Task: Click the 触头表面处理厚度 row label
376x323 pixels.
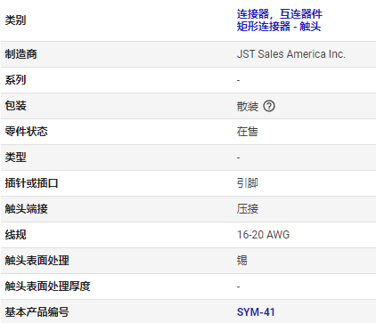Action: point(47,287)
